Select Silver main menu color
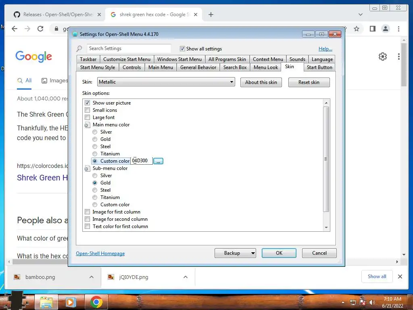The image size is (413, 310). point(95,132)
